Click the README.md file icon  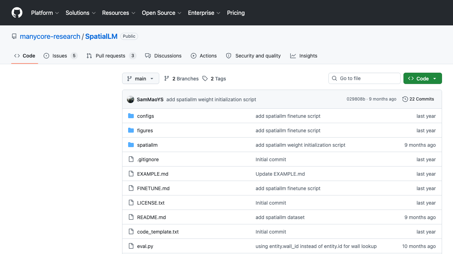click(131, 217)
